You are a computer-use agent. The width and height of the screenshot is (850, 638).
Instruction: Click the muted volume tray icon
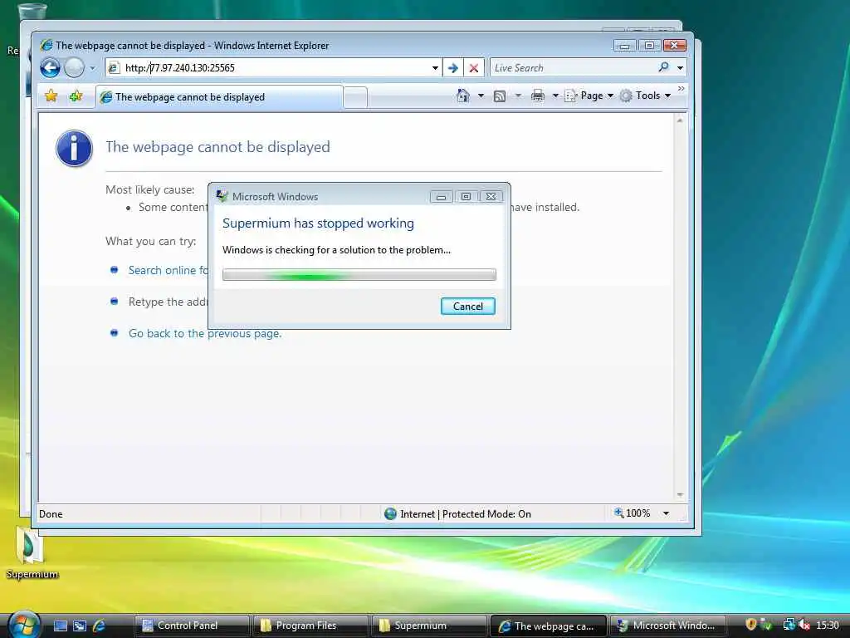coord(804,625)
